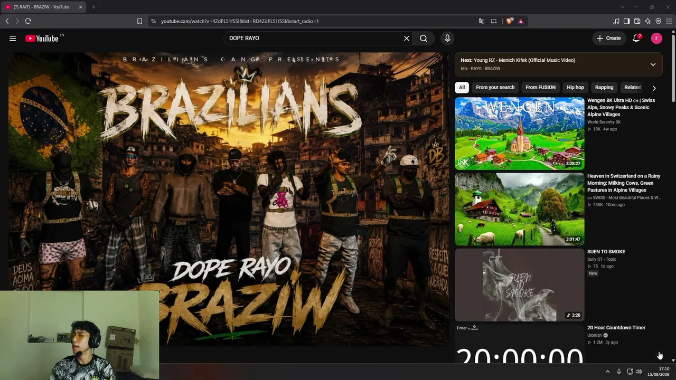Open the browser main menu
This screenshot has width=676, height=380.
[669, 21]
